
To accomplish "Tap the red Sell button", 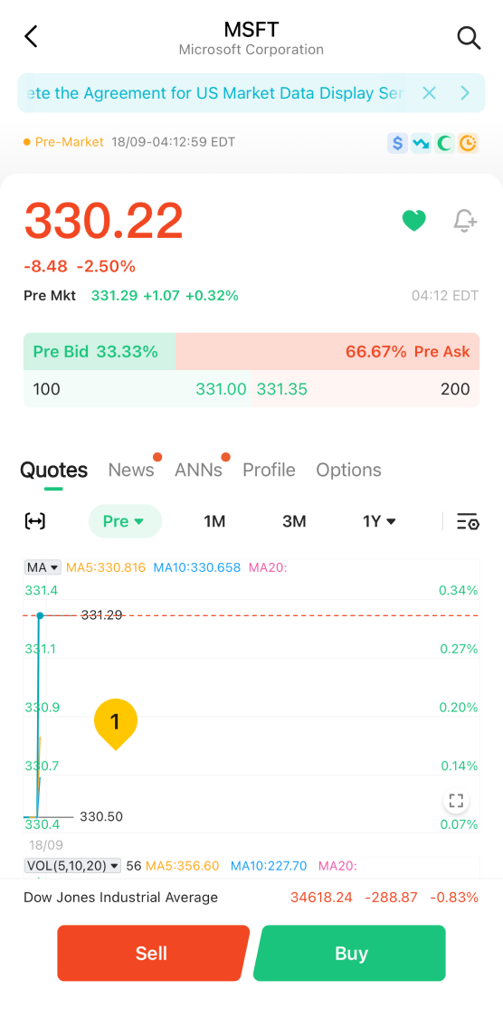I will click(153, 953).
